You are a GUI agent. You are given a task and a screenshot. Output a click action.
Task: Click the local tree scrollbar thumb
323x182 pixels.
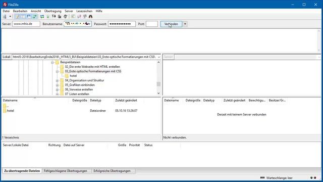click(158, 84)
